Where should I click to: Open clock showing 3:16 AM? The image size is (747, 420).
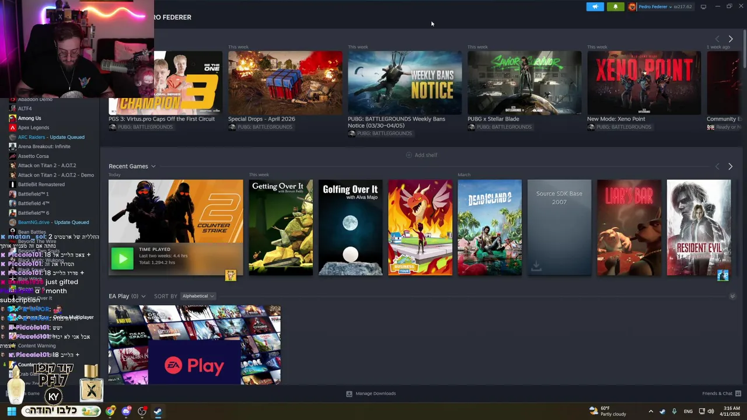[x=732, y=411]
